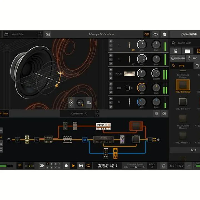Open the Custom SHOP

(x=189, y=34)
